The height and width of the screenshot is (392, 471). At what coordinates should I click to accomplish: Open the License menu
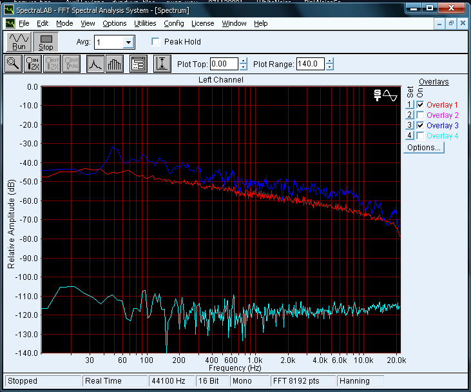pyautogui.click(x=203, y=23)
